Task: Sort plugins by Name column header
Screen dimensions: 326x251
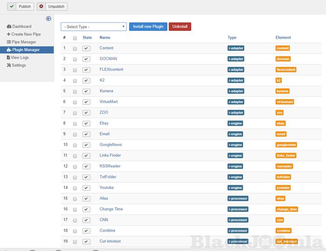Action: click(105, 38)
